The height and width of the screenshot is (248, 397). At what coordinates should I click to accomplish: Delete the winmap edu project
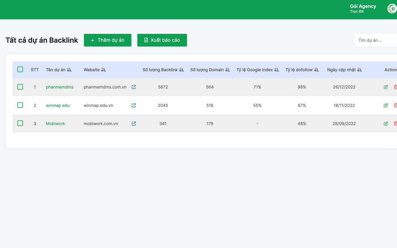click(x=395, y=105)
